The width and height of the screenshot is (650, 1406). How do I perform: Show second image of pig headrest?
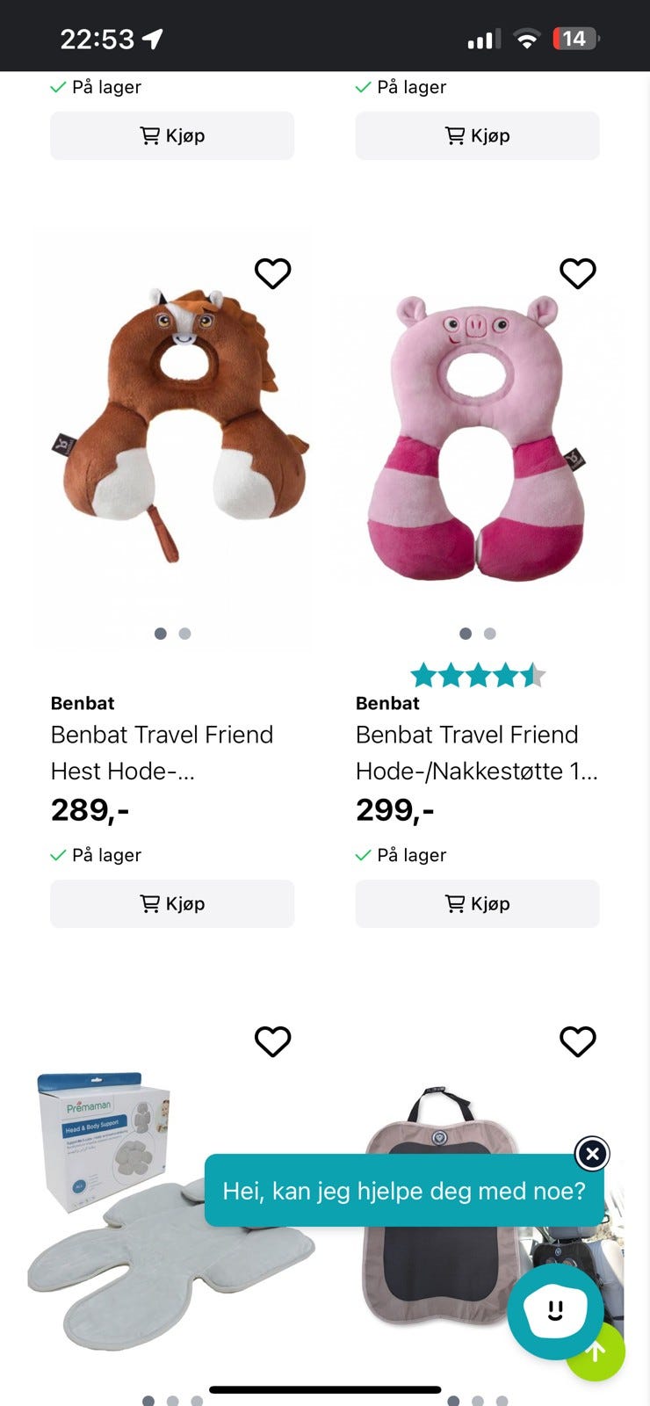coord(490,634)
